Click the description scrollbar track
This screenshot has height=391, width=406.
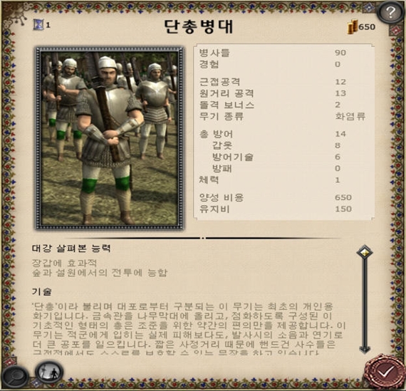365,302
